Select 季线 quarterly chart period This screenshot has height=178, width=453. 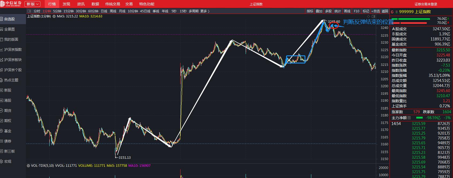(x=156, y=11)
